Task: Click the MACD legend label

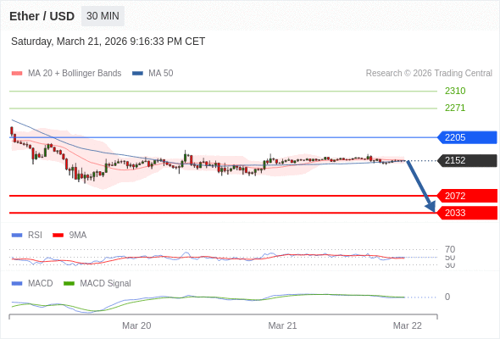Action: (x=41, y=283)
